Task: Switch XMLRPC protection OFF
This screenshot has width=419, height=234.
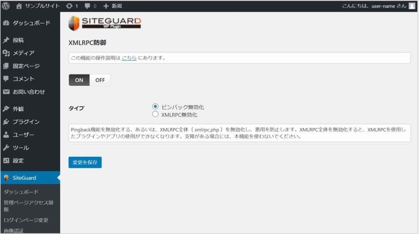Action: point(100,80)
